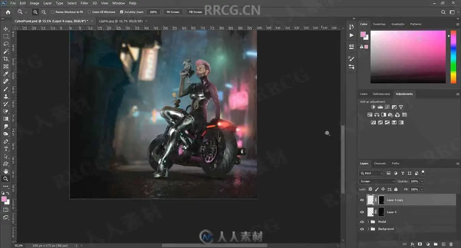Select the Crop tool
461x248 pixels.
coord(6,59)
